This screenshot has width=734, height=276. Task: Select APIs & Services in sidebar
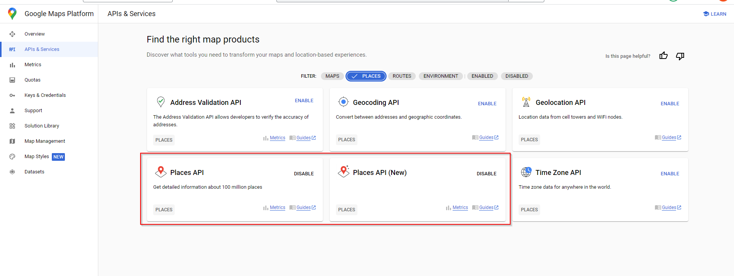coord(42,49)
